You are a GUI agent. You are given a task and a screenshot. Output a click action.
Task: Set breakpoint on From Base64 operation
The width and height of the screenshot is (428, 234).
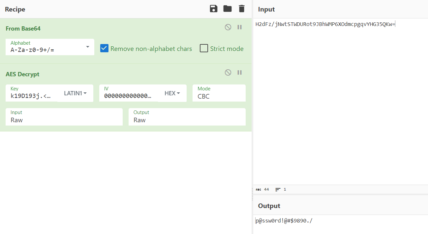pyautogui.click(x=240, y=27)
